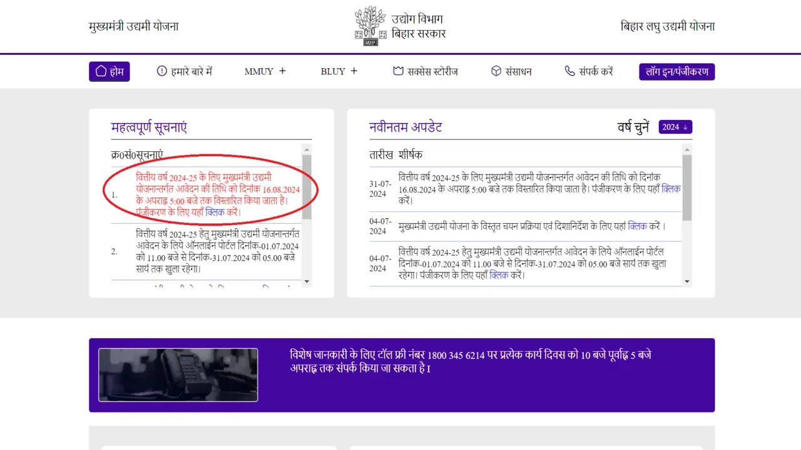Screen dimensions: 801x450
Task: Select the होम menu item
Action: 110,71
